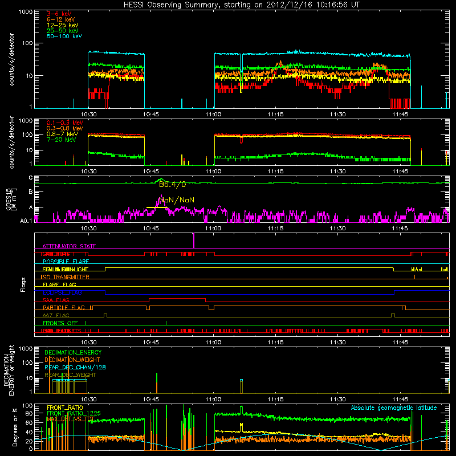Click the FRONT_RATIO_1225 legend label

(74, 413)
